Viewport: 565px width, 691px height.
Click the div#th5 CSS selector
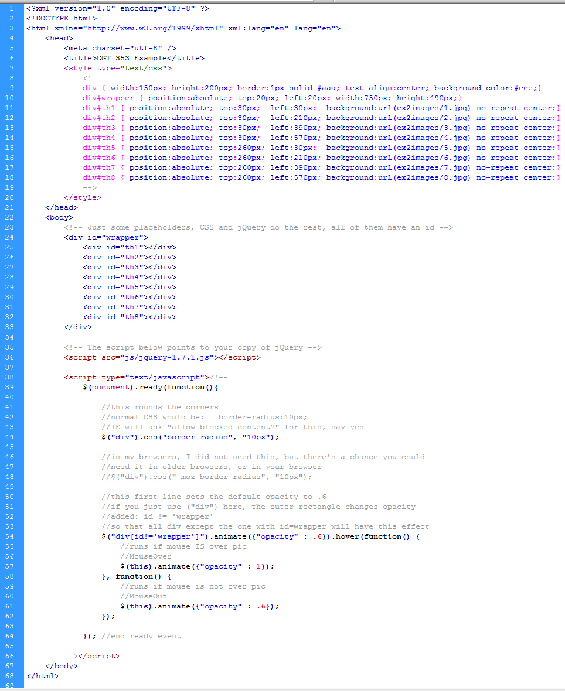click(x=99, y=148)
